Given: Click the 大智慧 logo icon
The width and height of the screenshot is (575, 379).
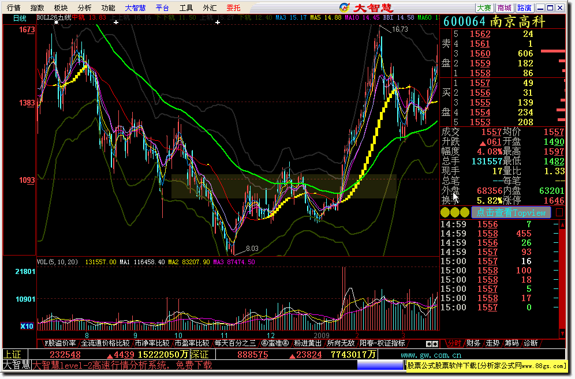Looking at the screenshot, I should (x=344, y=7).
